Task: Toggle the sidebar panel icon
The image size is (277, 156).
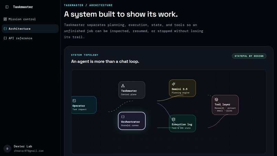Action: click(x=7, y=7)
